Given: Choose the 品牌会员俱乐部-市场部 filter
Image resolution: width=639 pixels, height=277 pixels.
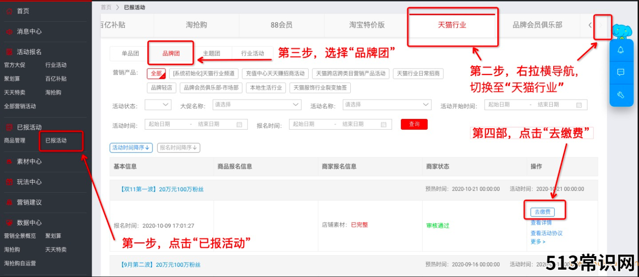Looking at the screenshot, I should click(211, 87).
